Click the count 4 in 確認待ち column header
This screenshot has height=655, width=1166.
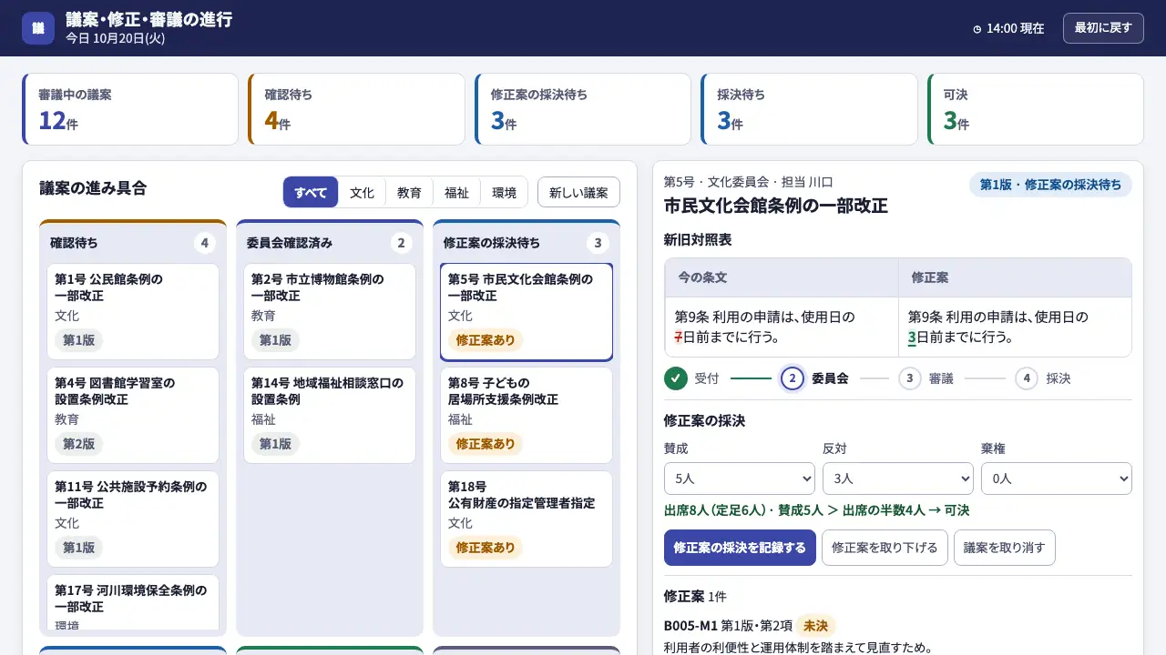(205, 243)
